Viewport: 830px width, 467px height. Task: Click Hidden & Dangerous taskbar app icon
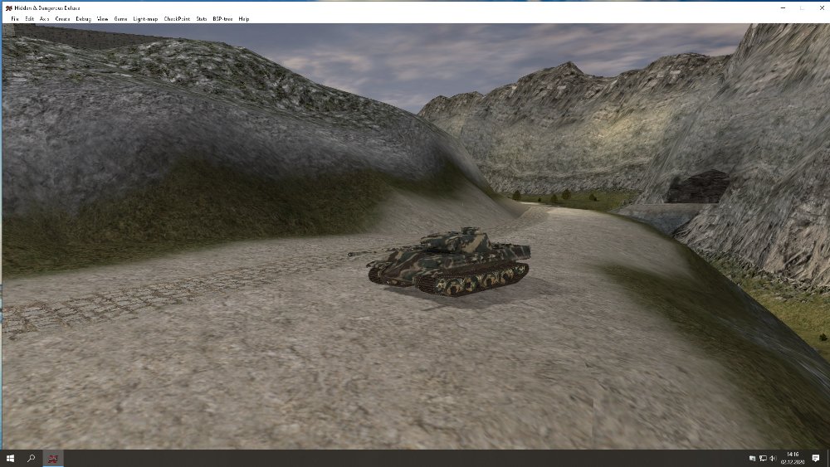53,458
